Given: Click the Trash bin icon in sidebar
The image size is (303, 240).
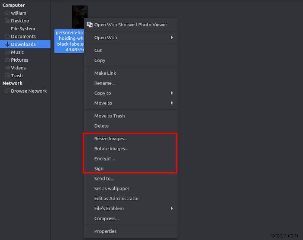Looking at the screenshot, I should coord(7,76).
